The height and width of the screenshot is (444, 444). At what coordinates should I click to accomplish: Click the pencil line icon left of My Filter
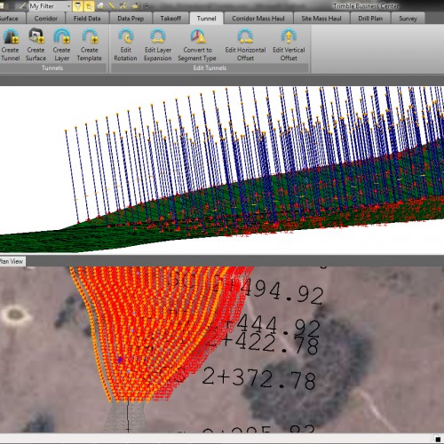[22, 5]
